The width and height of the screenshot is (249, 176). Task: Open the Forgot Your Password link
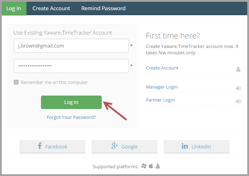(x=71, y=117)
